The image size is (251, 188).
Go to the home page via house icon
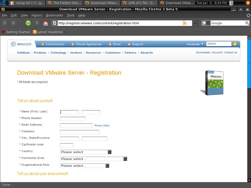[45, 23]
